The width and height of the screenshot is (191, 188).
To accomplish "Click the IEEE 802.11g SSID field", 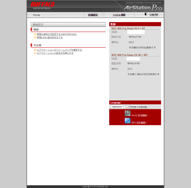I will point(136,32).
